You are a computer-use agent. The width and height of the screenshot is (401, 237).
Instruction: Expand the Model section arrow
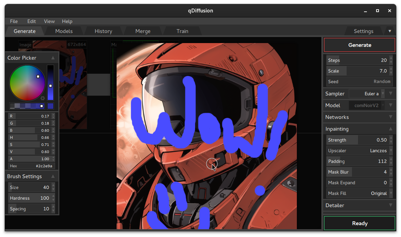391,105
